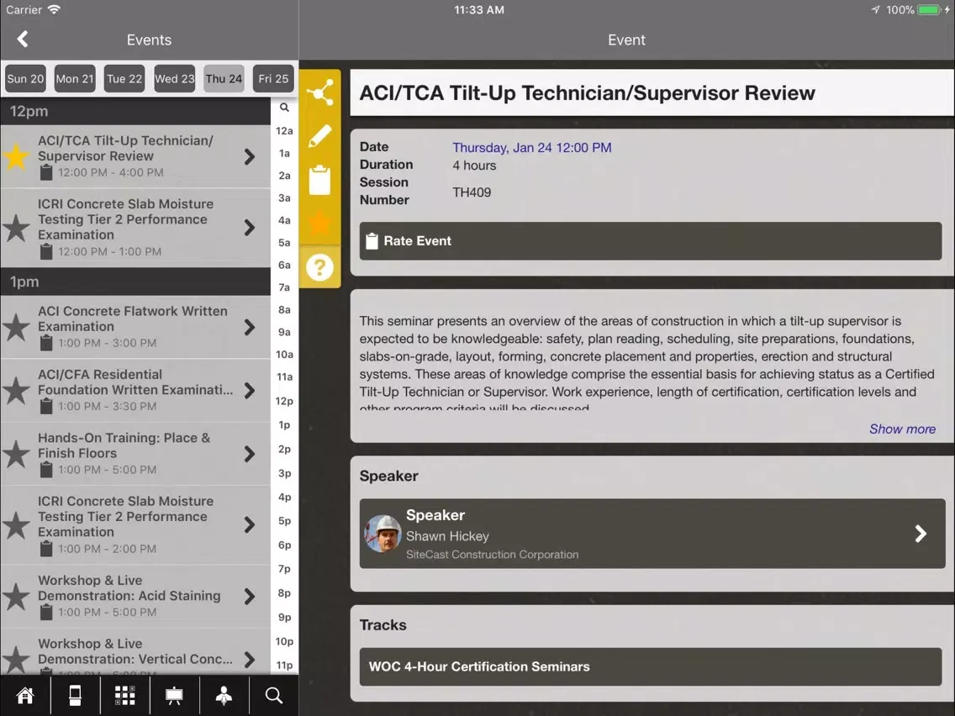The image size is (955, 716).
Task: Select the Thu 24 date tab
Action: (x=224, y=78)
